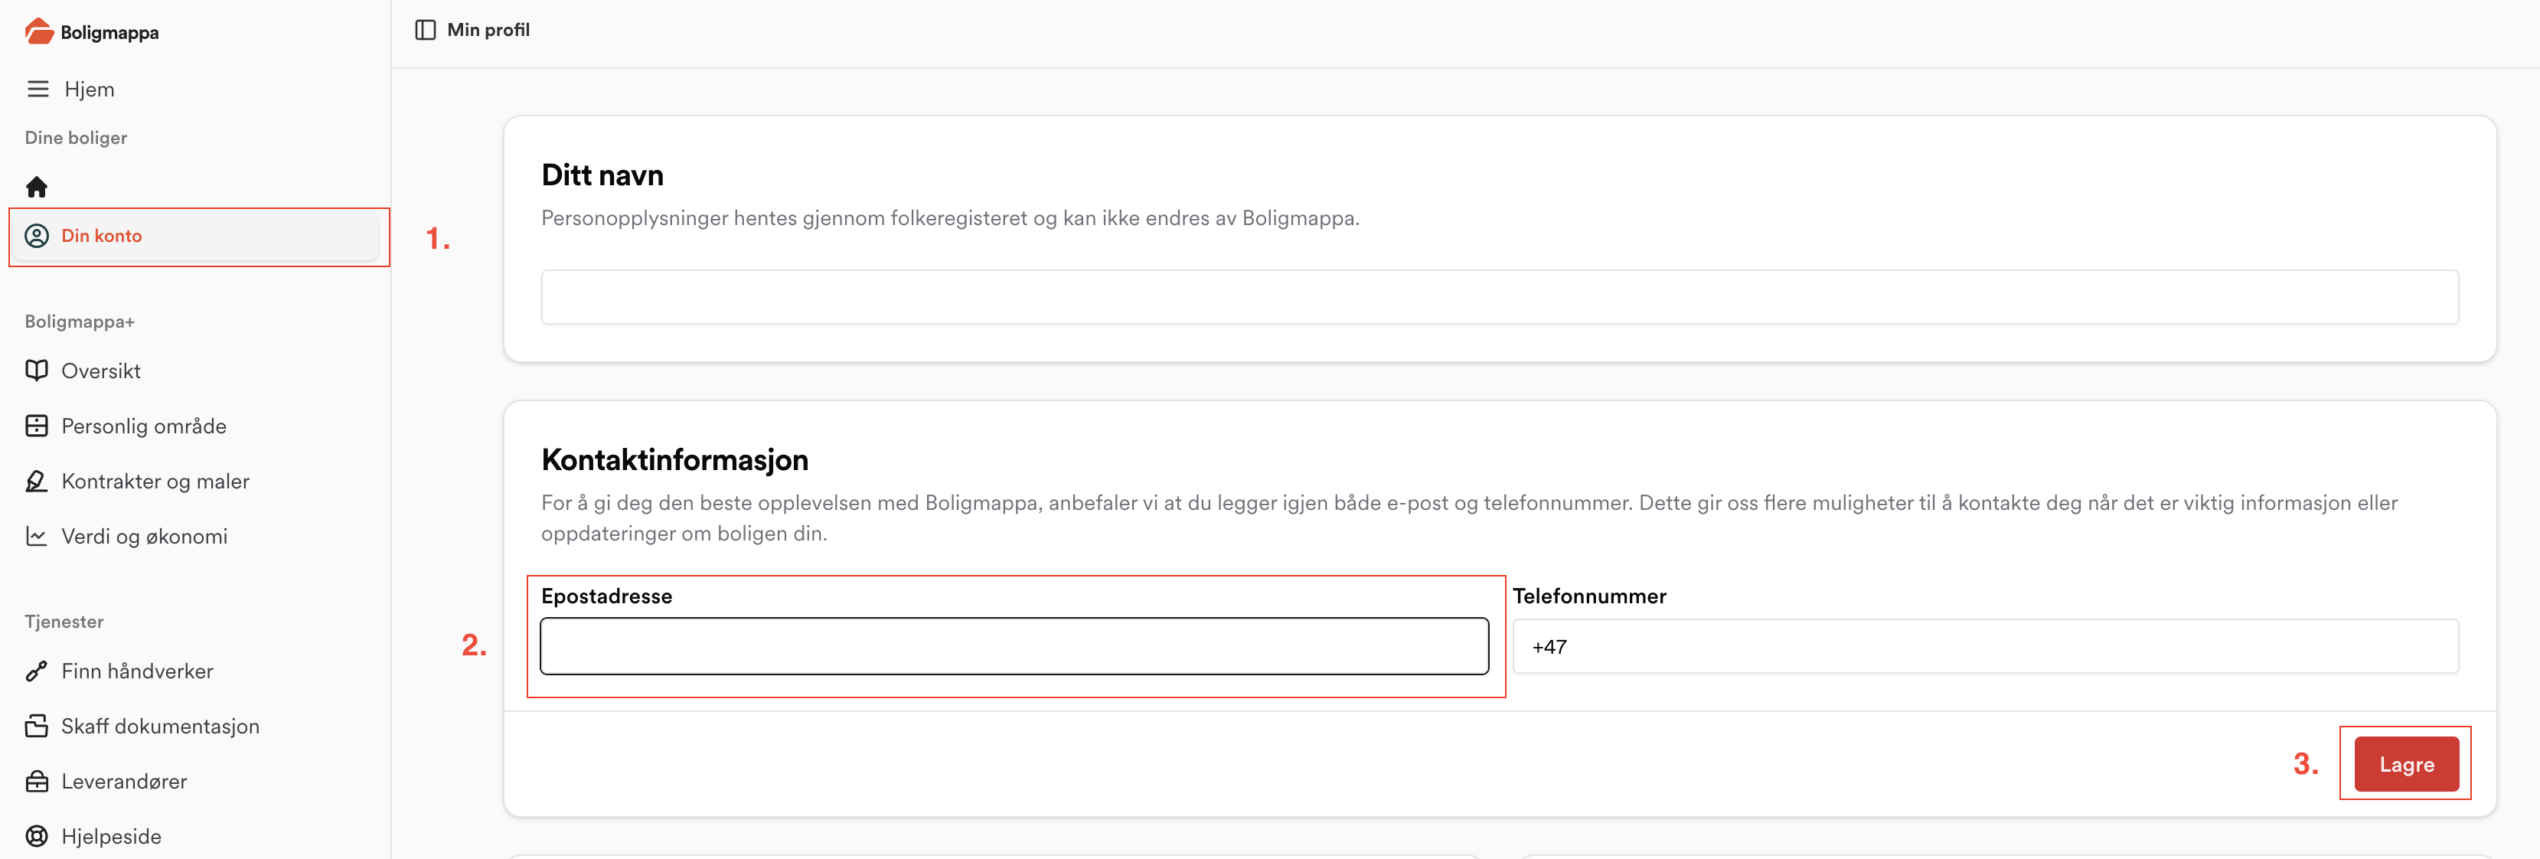The height and width of the screenshot is (859, 2540).
Task: Click the Boligmappa+ section label
Action: [80, 322]
